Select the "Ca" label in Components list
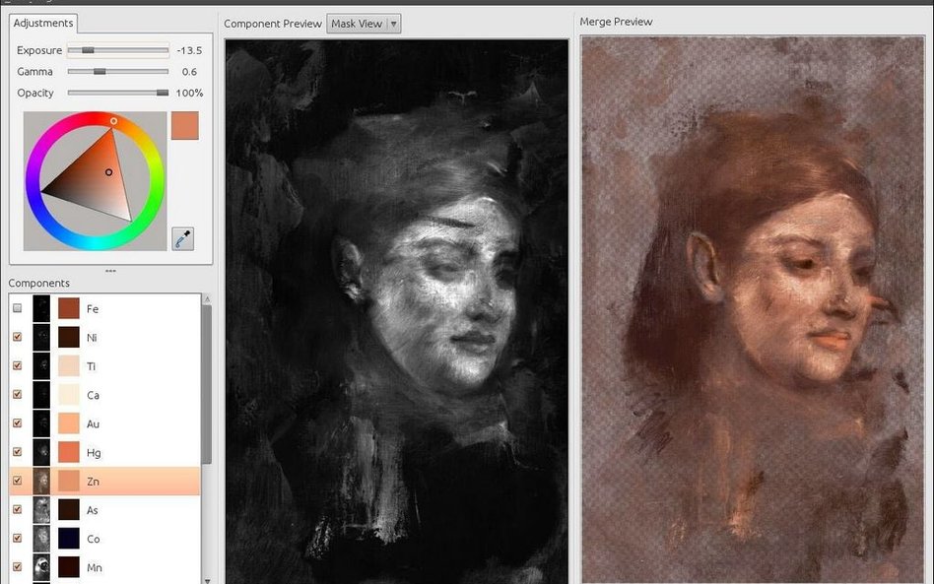Screen dimensions: 934x584 pos(93,395)
